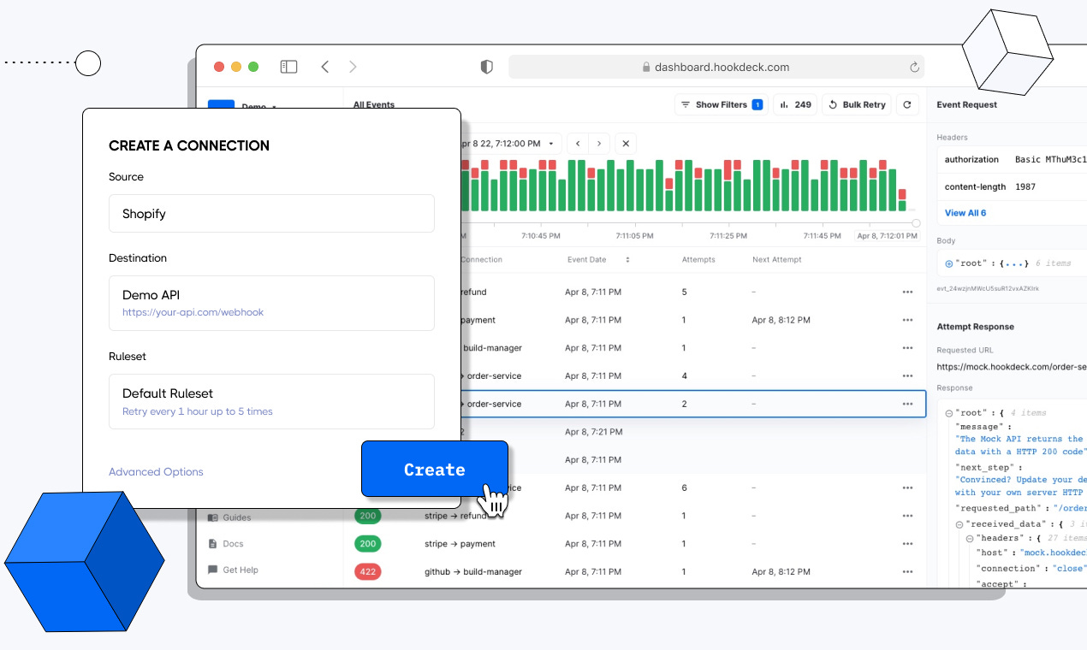Click the Apr 8, 7:21 PM event date cell

point(593,432)
